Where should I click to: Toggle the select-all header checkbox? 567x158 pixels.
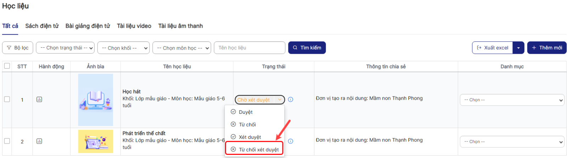(x=7, y=66)
